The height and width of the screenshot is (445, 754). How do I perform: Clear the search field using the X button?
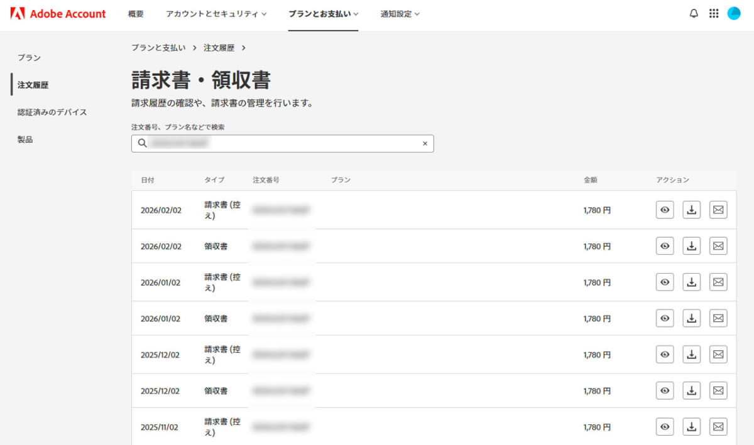coord(425,143)
